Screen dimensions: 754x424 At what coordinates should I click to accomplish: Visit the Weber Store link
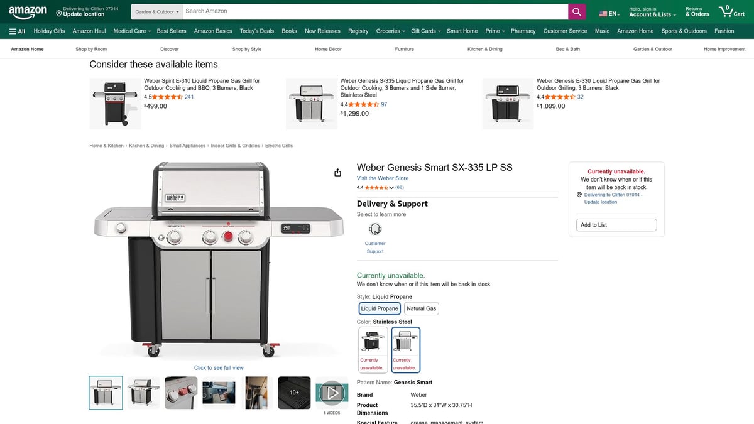pyautogui.click(x=382, y=178)
